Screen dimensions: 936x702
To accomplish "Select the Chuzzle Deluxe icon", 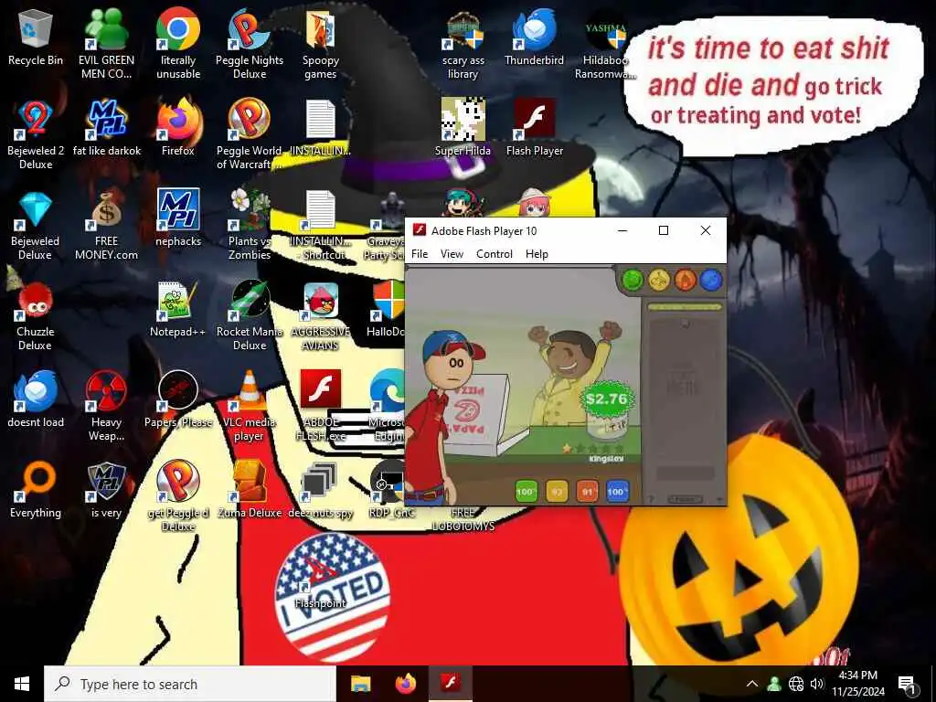I will (36, 315).
